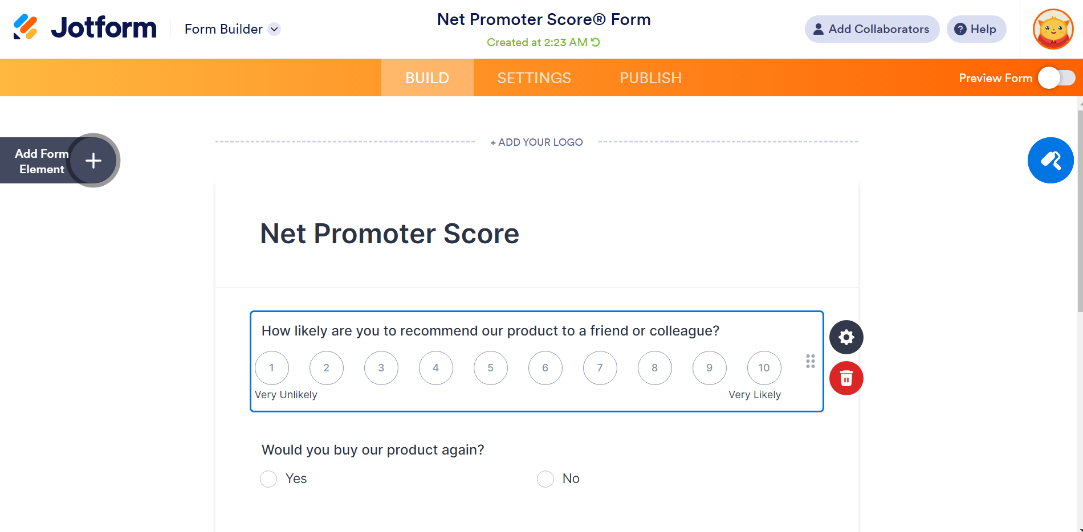Open question properties gear icon
The image size is (1083, 532).
(846, 337)
